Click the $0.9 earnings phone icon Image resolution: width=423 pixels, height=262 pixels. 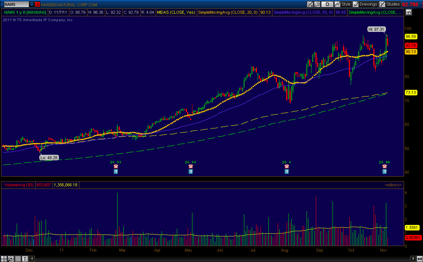287,166
